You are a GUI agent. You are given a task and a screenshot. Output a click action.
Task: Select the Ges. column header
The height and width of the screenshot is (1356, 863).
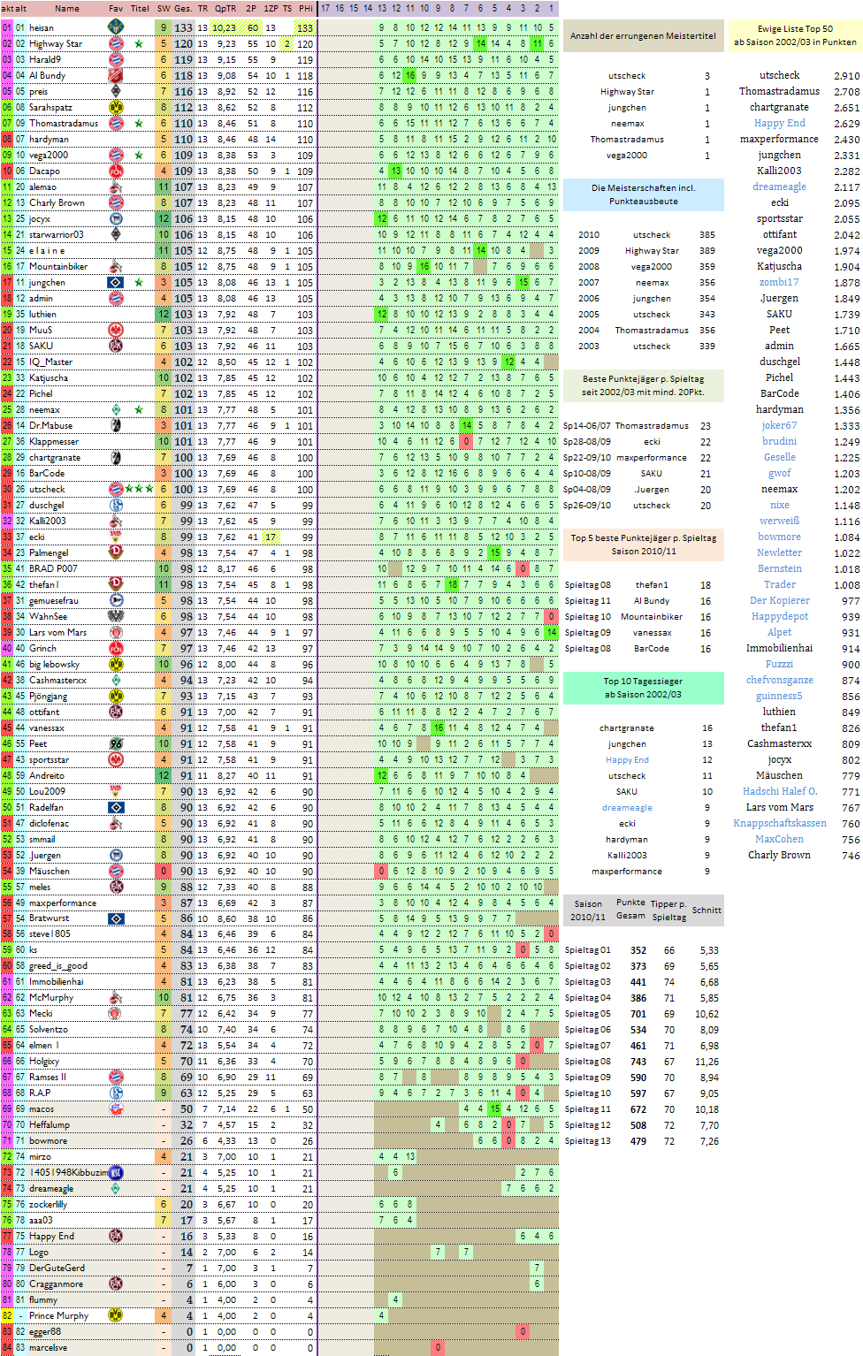coord(183,9)
